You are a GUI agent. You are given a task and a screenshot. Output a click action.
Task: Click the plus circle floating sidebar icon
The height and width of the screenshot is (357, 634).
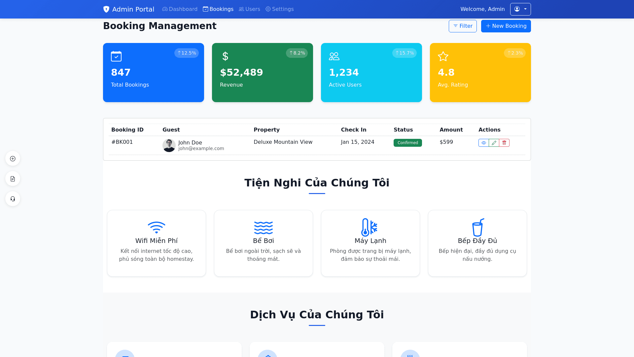click(13, 159)
